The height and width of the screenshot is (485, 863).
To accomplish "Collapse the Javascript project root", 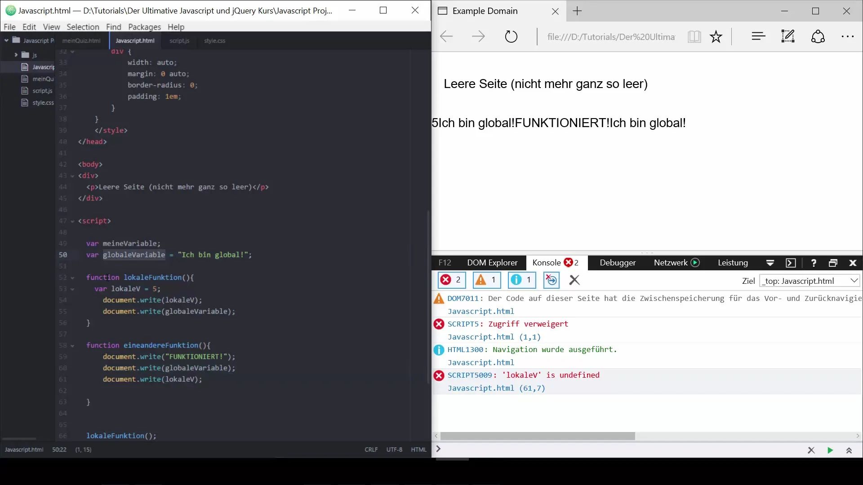I will coord(6,40).
